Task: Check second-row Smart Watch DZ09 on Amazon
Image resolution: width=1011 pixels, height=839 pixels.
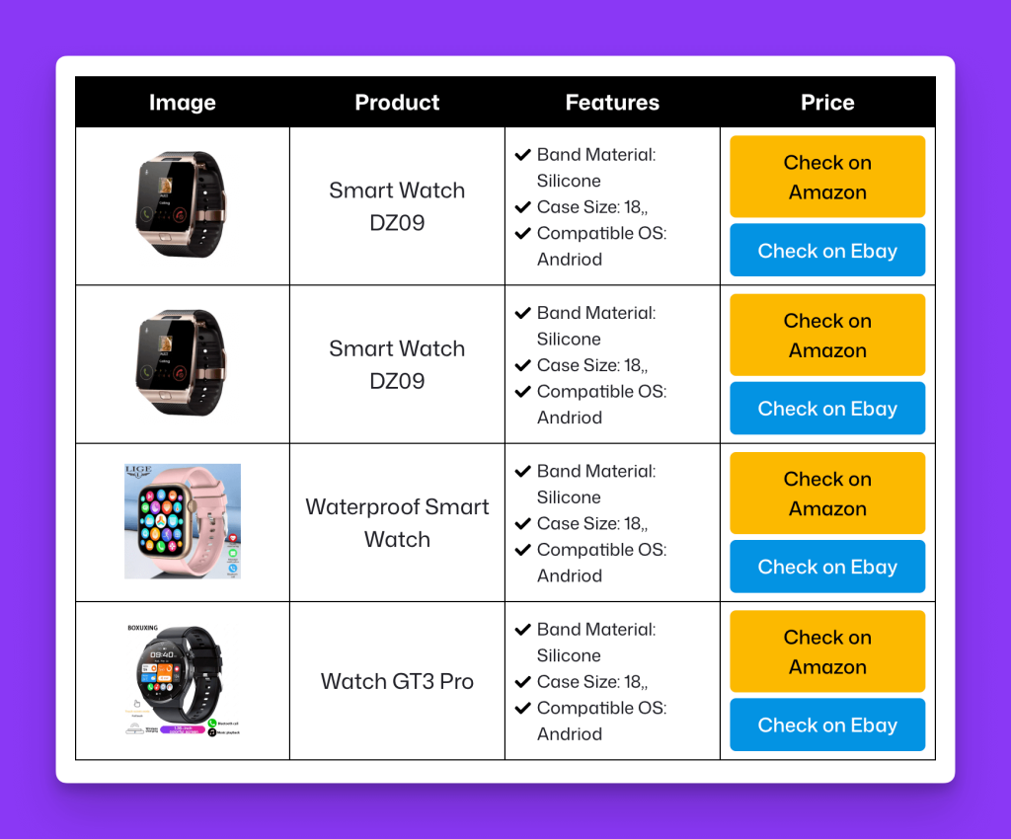Action: click(827, 335)
